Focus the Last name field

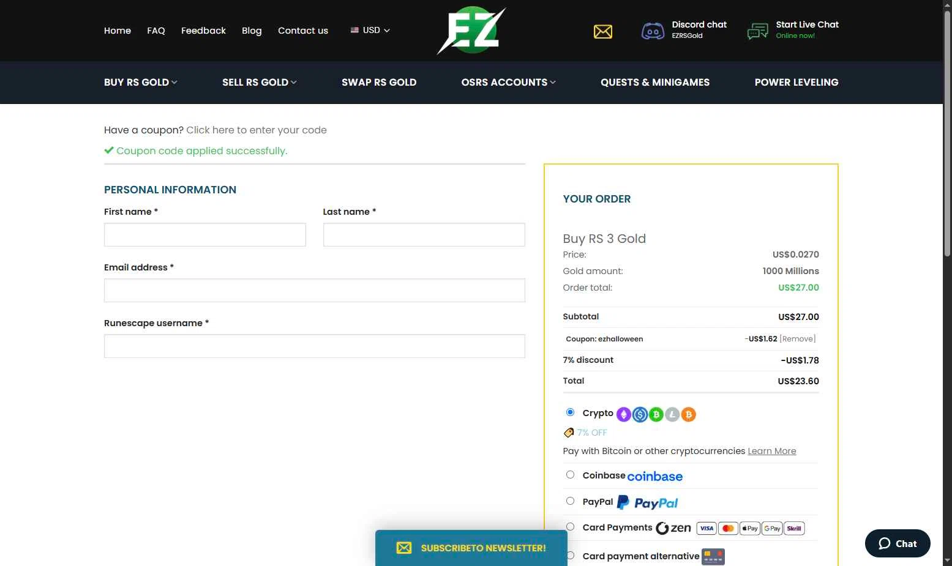[424, 235]
